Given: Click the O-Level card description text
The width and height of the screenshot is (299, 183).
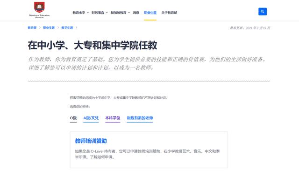Looking at the screenshot, I should pyautogui.click(x=147, y=154).
